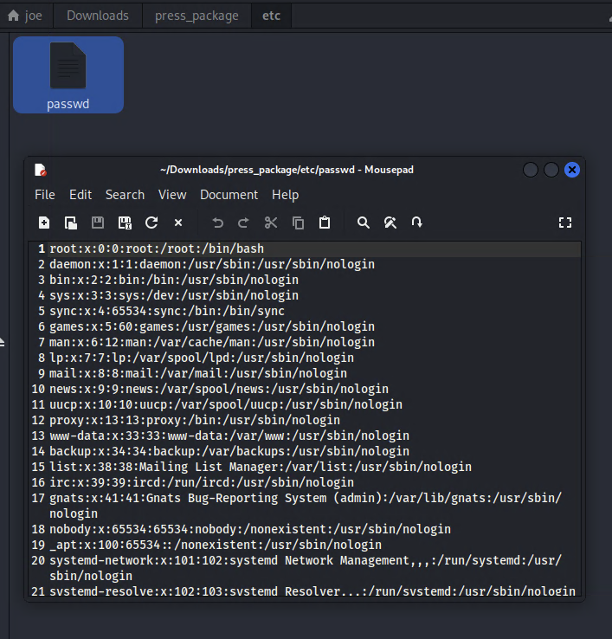
Task: Click the nobody:x:65534 line
Action: tap(250, 529)
